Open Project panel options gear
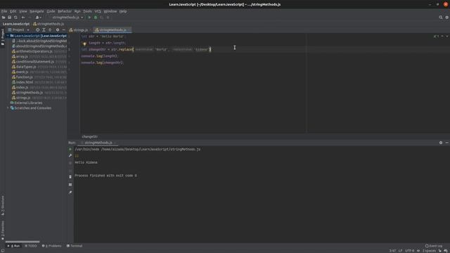This screenshot has height=253, width=450. (x=58, y=30)
